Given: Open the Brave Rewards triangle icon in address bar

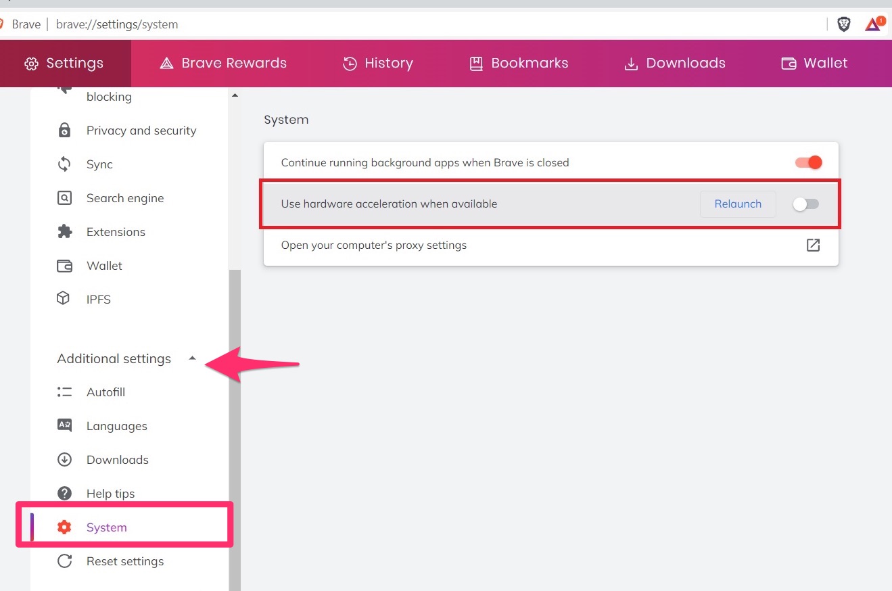Looking at the screenshot, I should click(874, 24).
